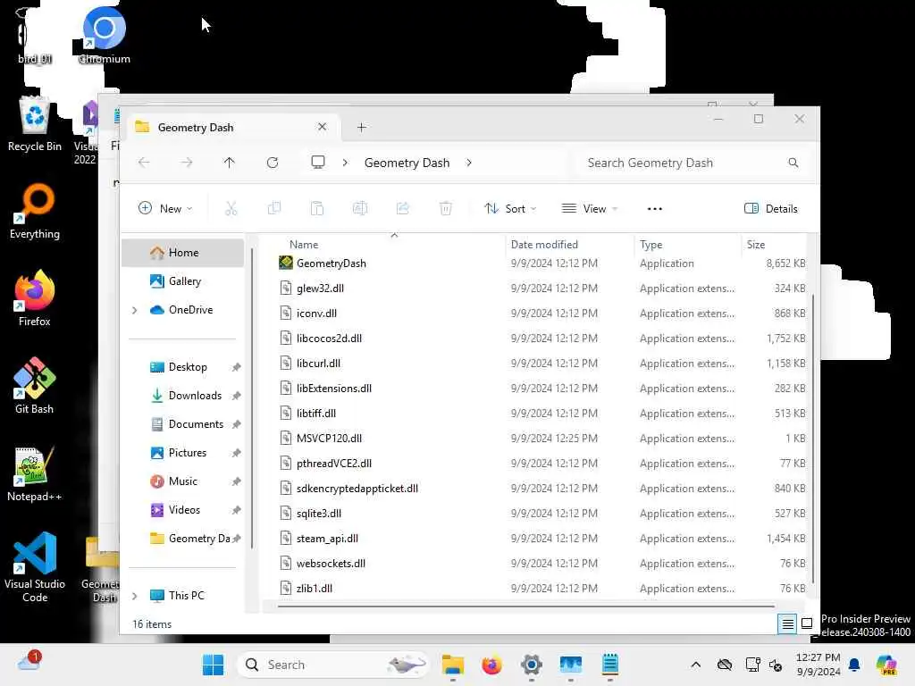Open Notepad++ desktop shortcut

(35, 473)
